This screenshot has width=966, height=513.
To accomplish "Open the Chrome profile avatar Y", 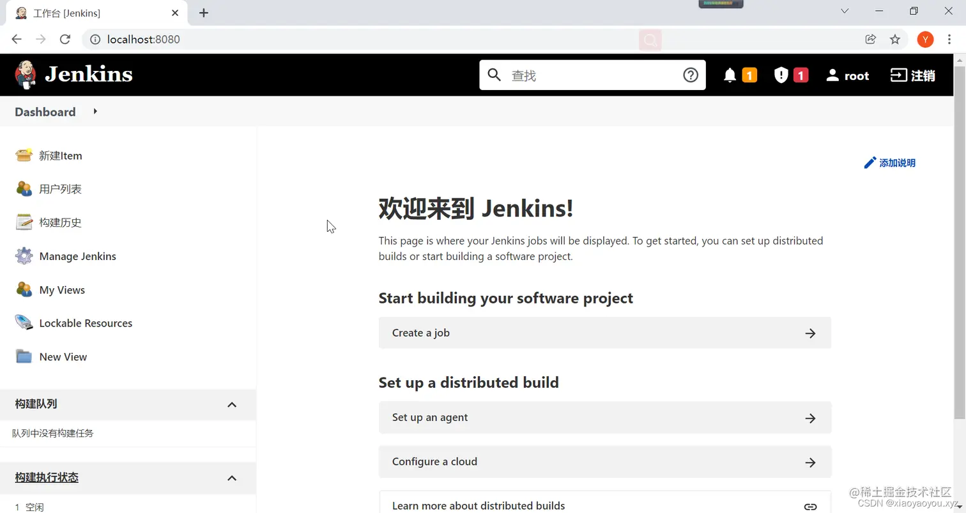I will coord(925,40).
